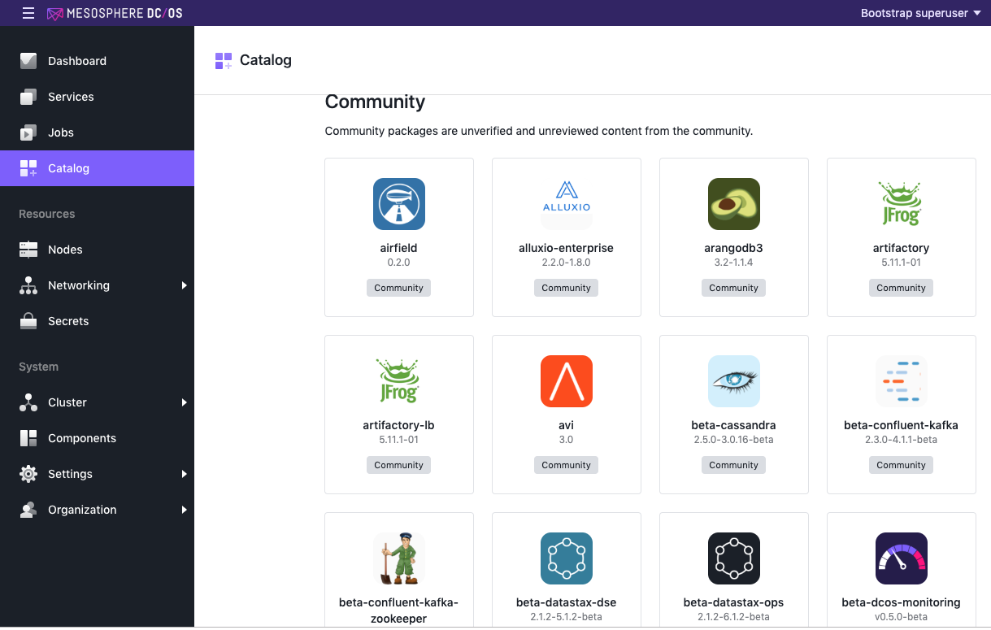Select the airfield package icon
Viewport: 991px width, 630px height.
pyautogui.click(x=399, y=204)
